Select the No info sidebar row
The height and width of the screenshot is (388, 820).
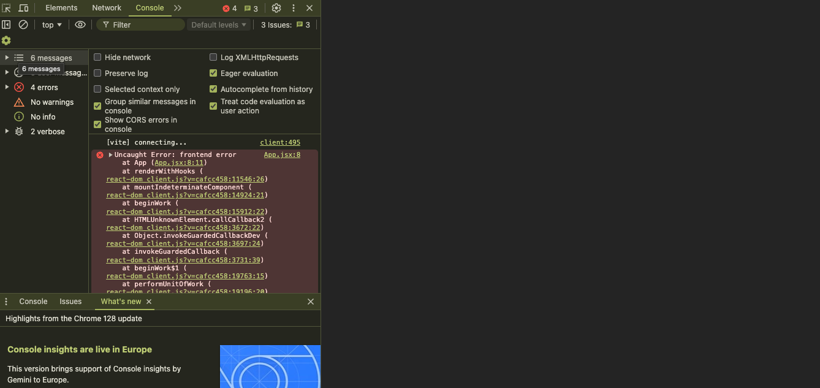click(x=44, y=116)
